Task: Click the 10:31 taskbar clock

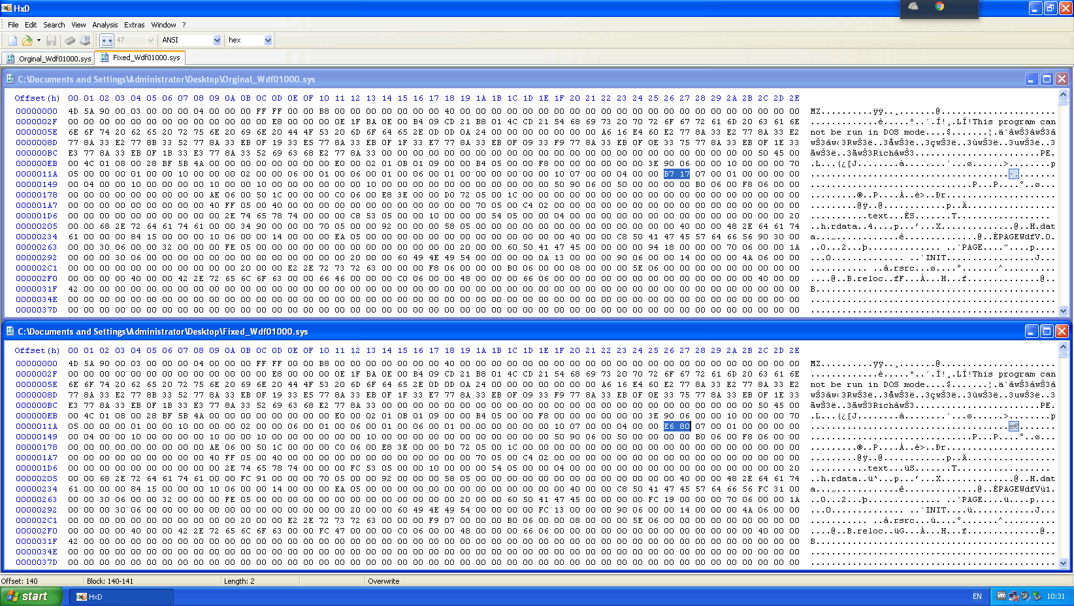Action: coord(1055,596)
